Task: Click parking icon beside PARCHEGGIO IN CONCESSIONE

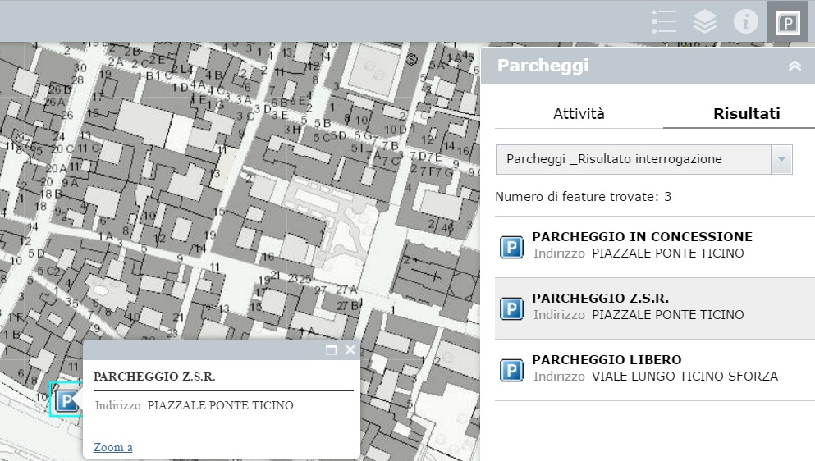Action: tap(511, 247)
